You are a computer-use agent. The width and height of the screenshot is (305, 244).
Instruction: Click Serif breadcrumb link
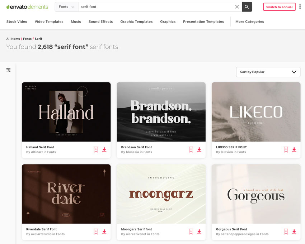click(x=38, y=39)
